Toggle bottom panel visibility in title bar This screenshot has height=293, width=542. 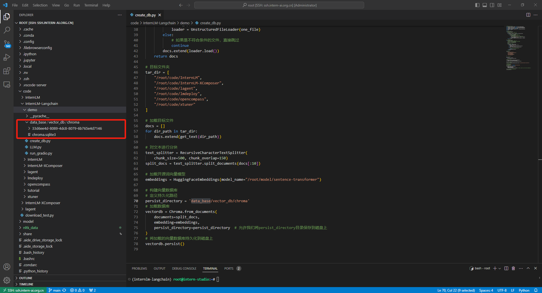(485, 5)
